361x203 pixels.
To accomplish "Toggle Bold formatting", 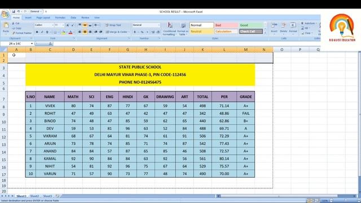I will (37, 32).
